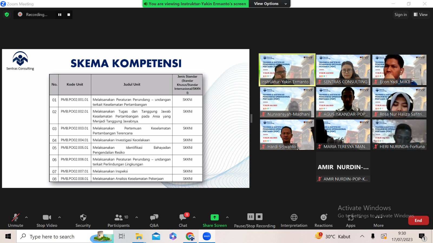The width and height of the screenshot is (433, 243).
Task: Select Instruktur-Yakin Ermanto's video thumbnail
Action: tap(287, 69)
